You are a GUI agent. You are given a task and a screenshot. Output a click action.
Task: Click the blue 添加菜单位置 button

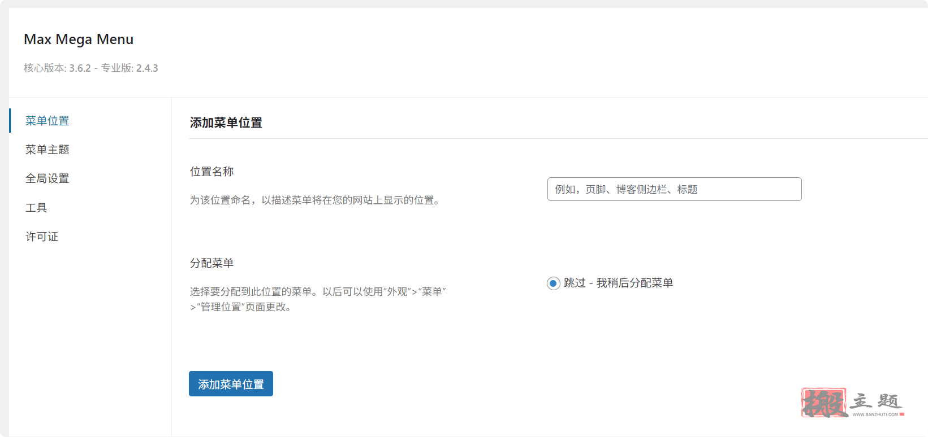tap(231, 384)
